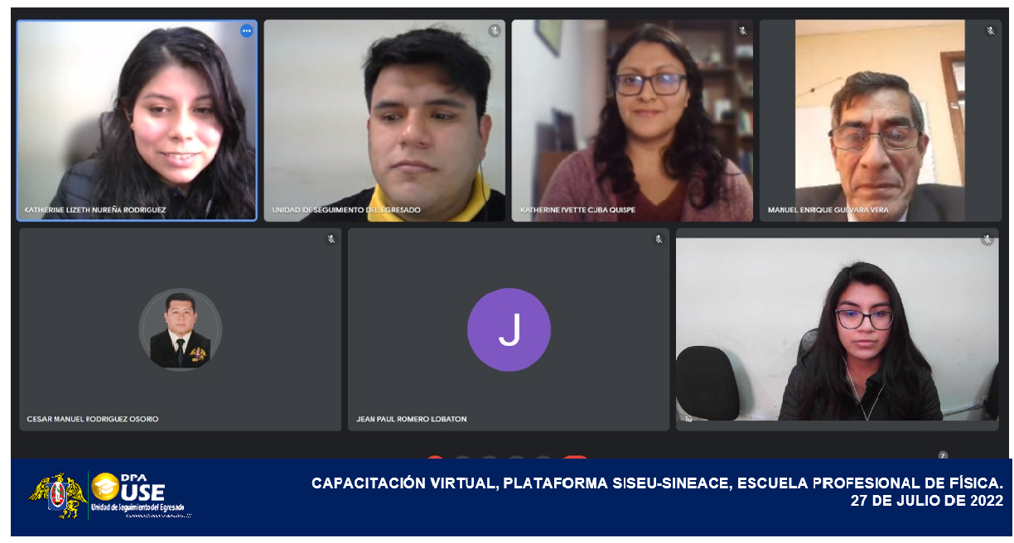
Task: Click the Capacitación Virtual banner title text
Action: (x=657, y=483)
